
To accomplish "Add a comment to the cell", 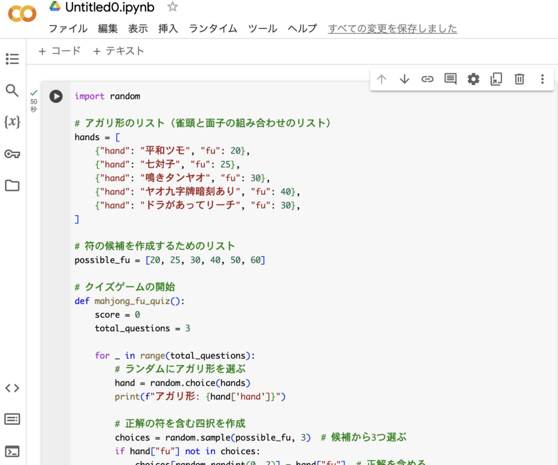I will 450,79.
